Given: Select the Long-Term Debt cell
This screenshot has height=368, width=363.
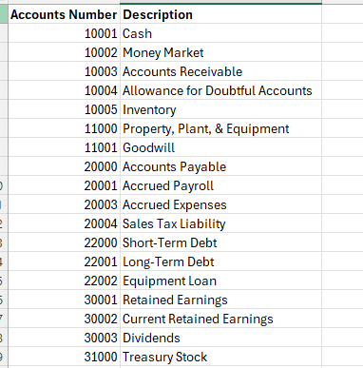Looking at the screenshot, I should click(x=220, y=261).
